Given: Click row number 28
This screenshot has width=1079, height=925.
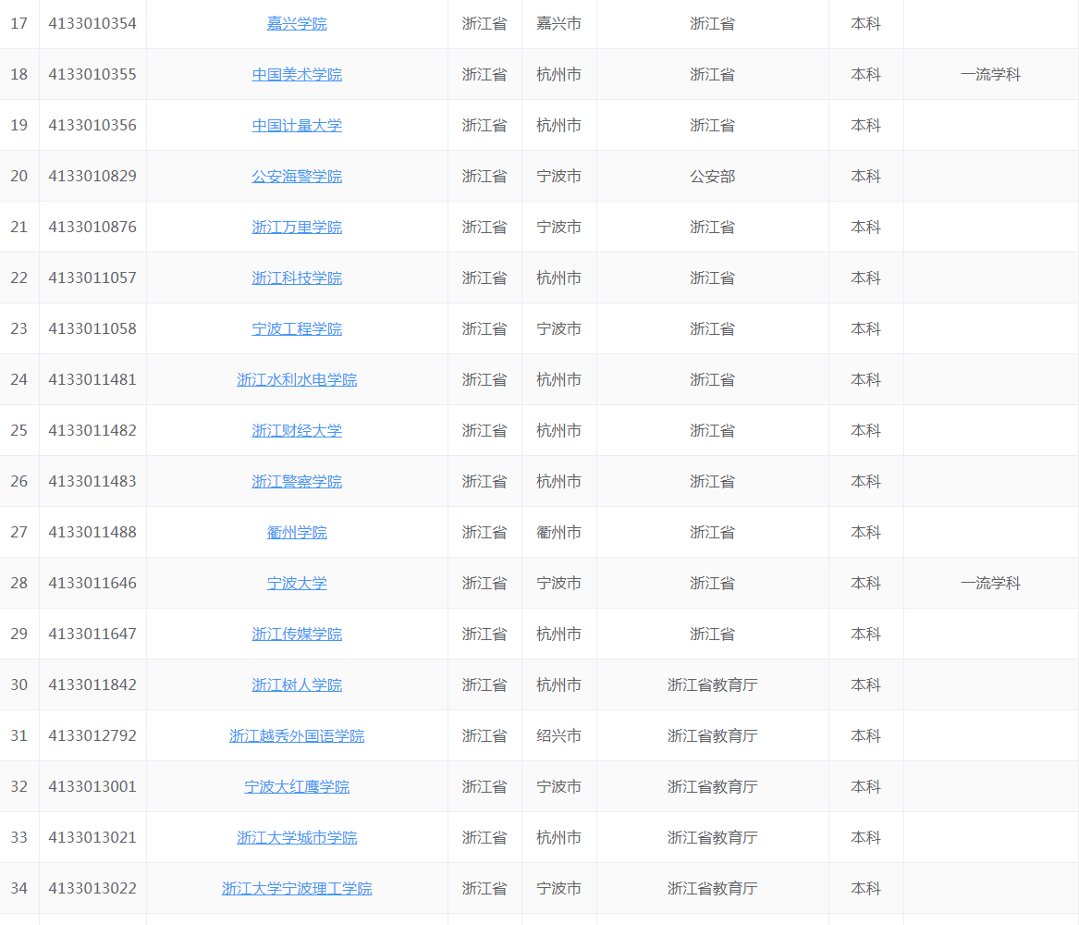Looking at the screenshot, I should point(19,584).
